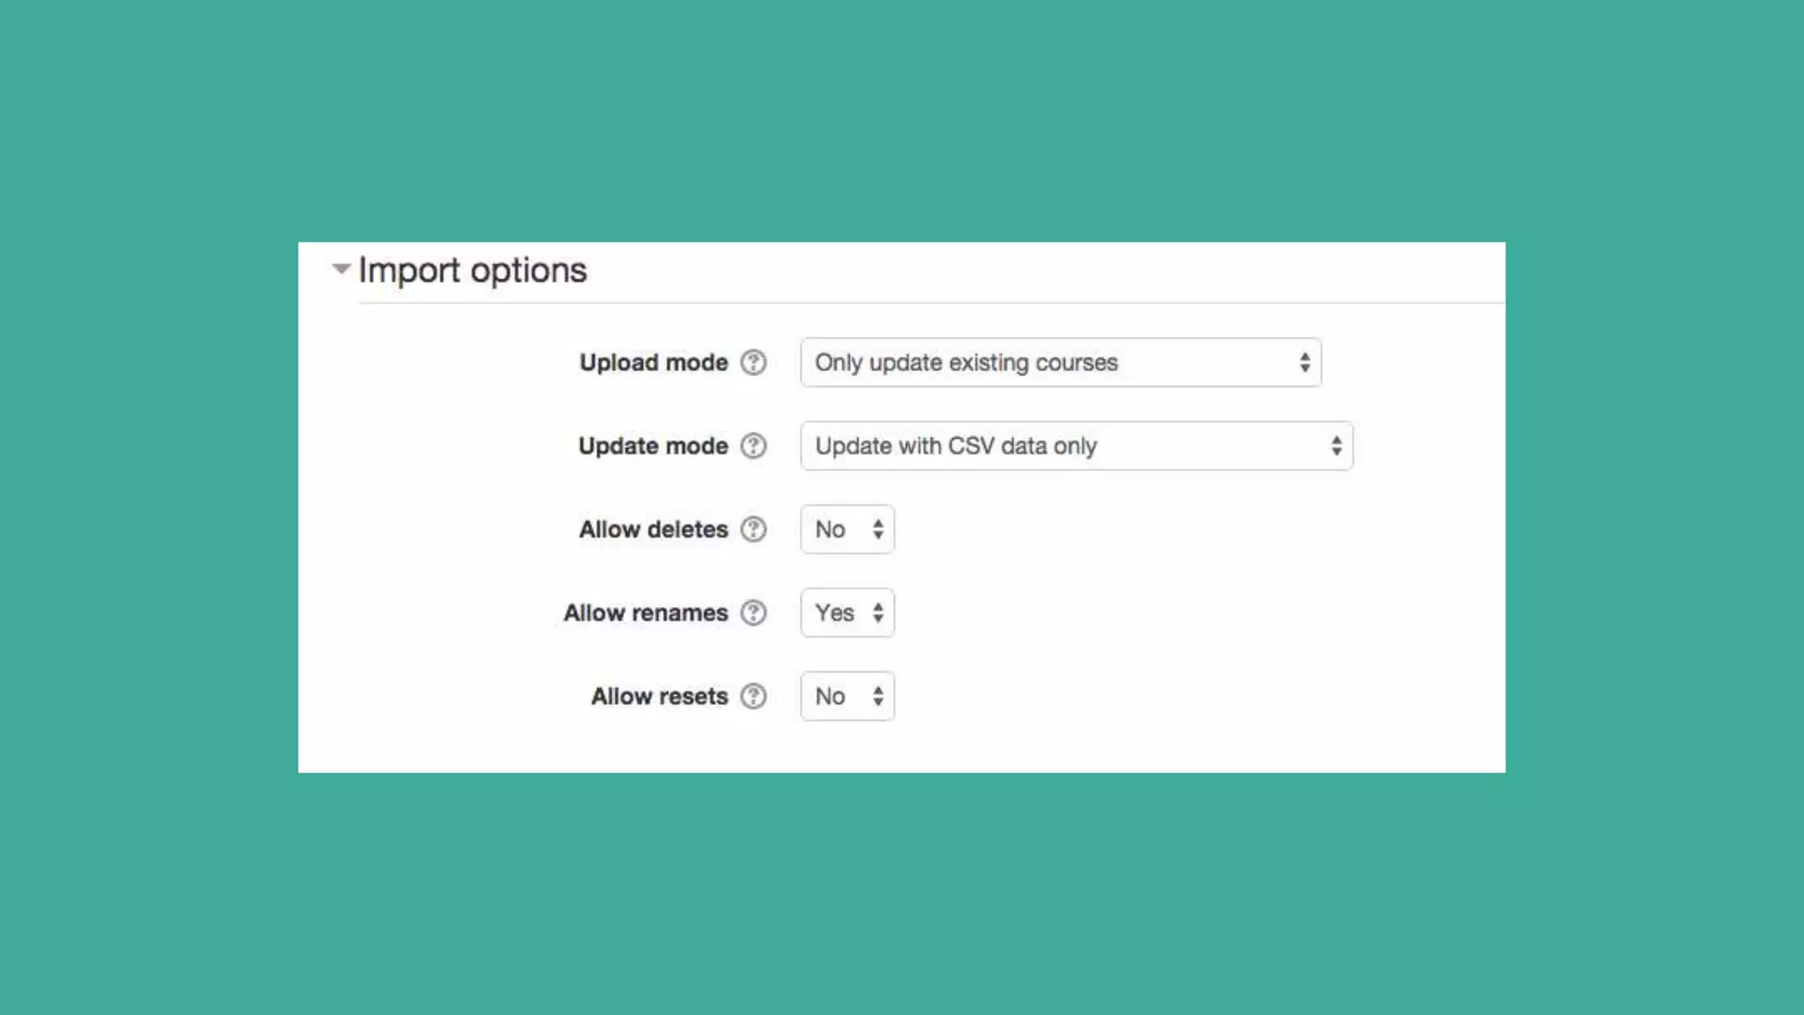Image resolution: width=1804 pixels, height=1015 pixels.
Task: Click up-down arrows on Upload mode select
Action: click(1305, 362)
